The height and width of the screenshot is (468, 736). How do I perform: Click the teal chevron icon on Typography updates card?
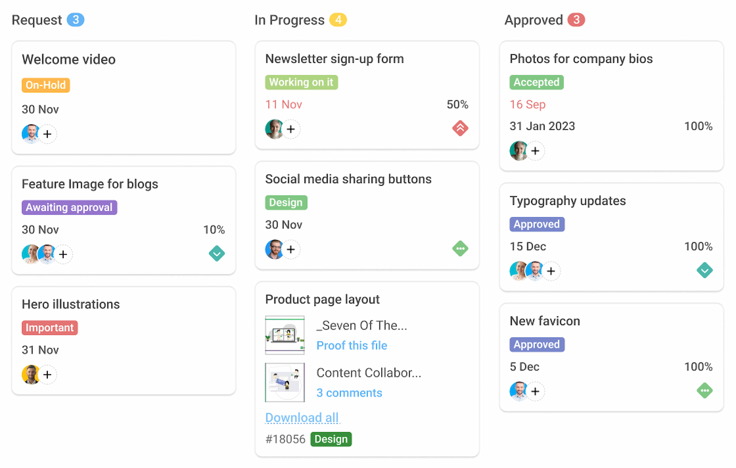705,271
